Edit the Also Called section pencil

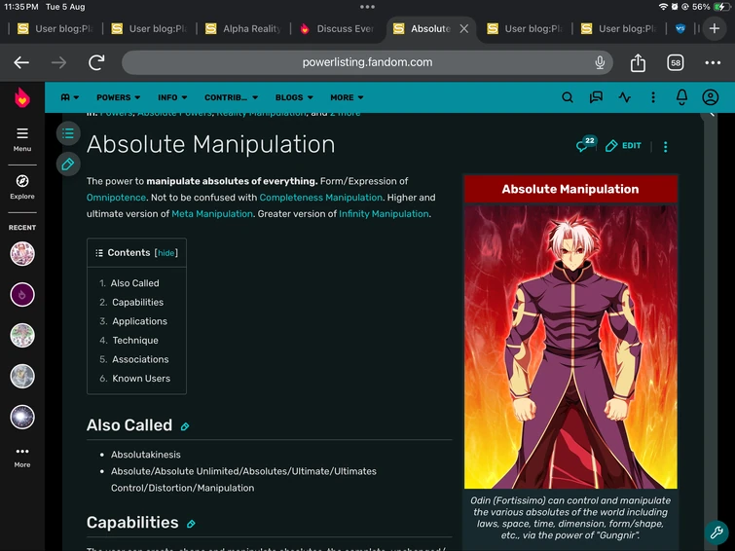[x=185, y=426]
